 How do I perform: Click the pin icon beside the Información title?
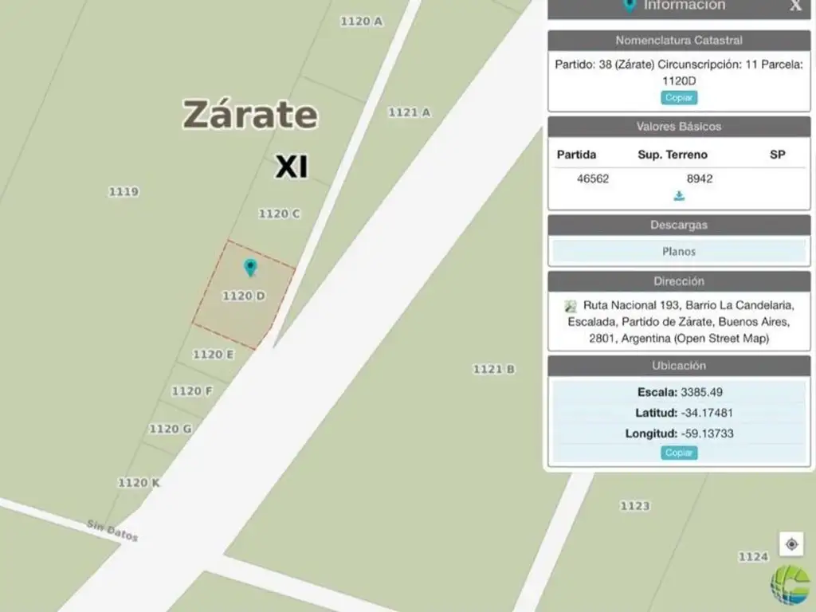point(629,6)
